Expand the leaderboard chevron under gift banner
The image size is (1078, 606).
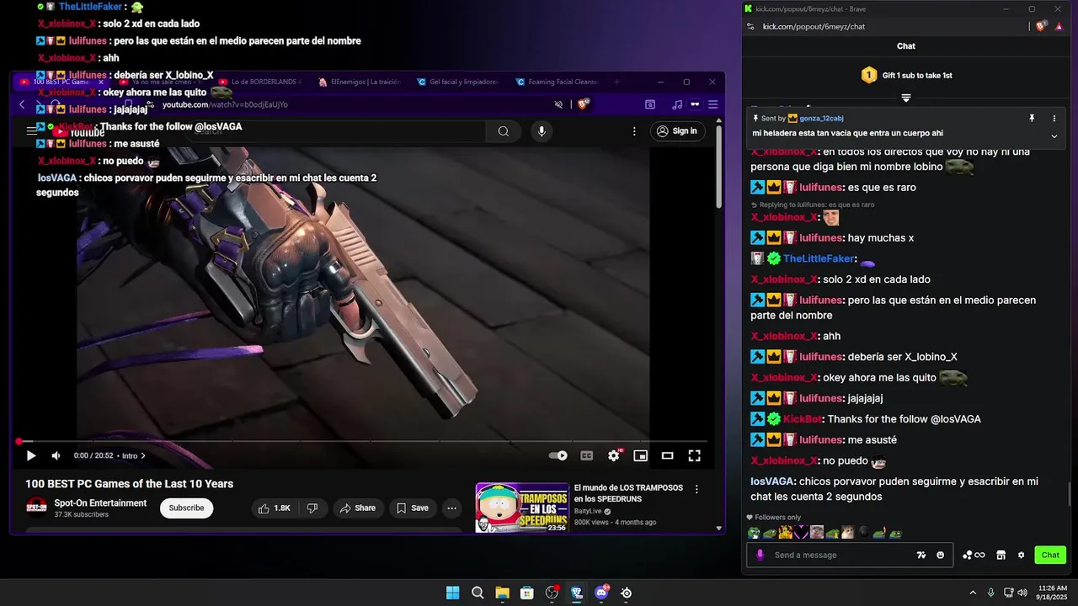tap(906, 98)
